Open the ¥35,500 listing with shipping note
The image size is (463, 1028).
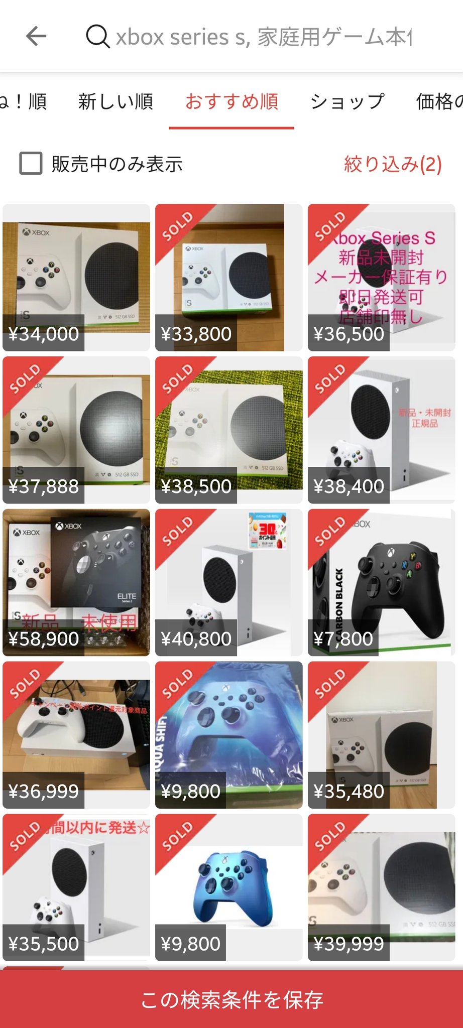pyautogui.click(x=76, y=887)
